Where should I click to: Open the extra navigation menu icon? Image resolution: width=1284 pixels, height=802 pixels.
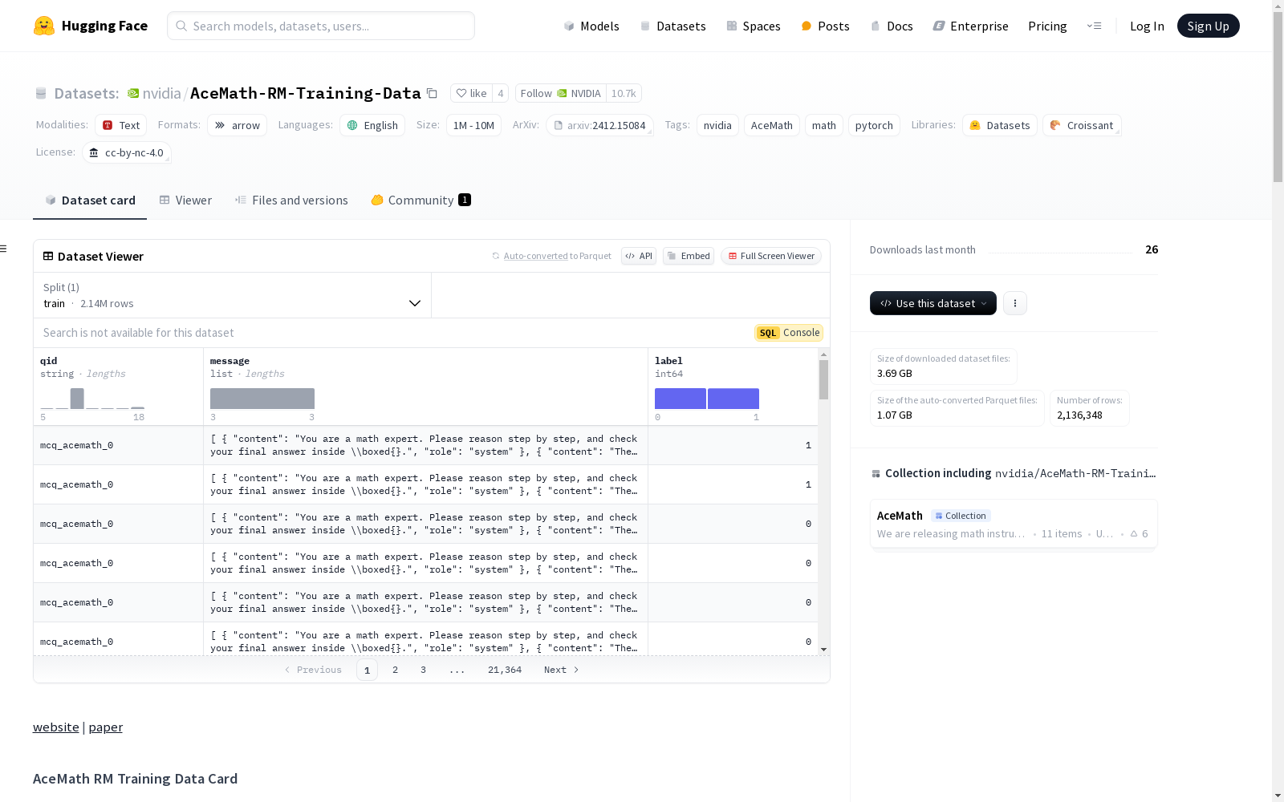pyautogui.click(x=1094, y=26)
